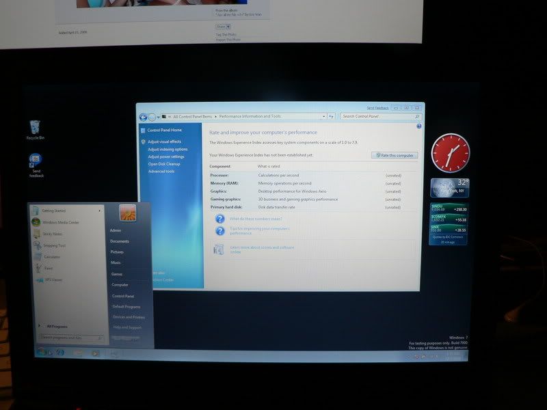Click Adjust power settings link
The height and width of the screenshot is (410, 547).
click(x=166, y=156)
